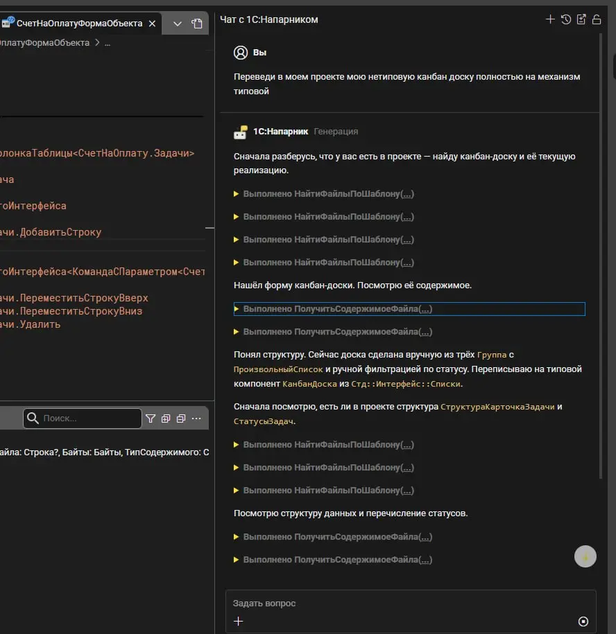Viewport: 616px width, 634px height.
Task: Open the editor tabs dropdown chevron
Action: (x=178, y=24)
